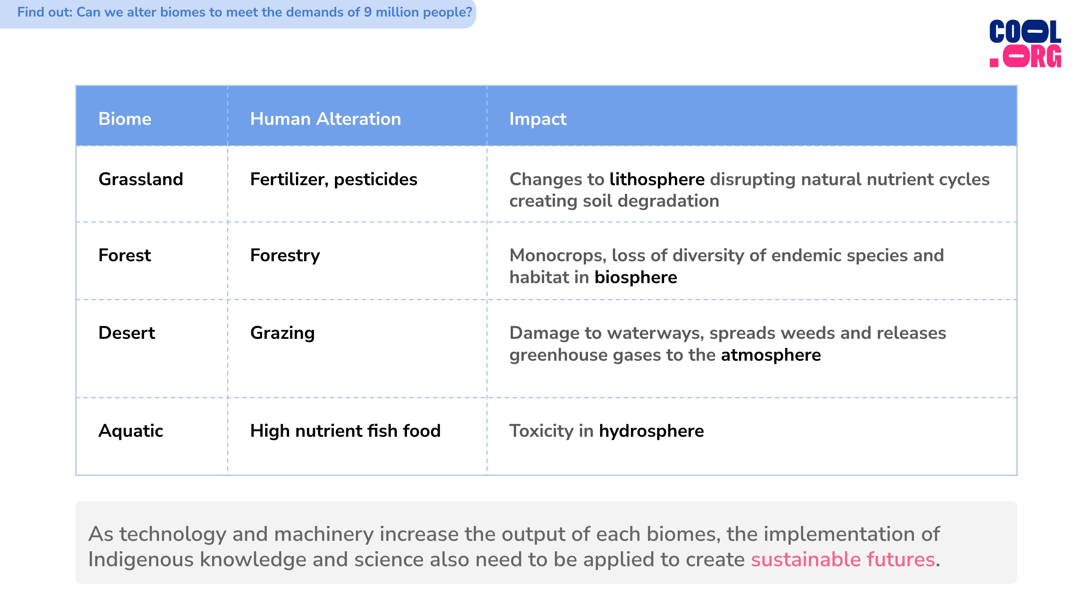Click the Indigenous knowledge summary box
This screenshot has width=1086, height=610.
click(x=546, y=543)
